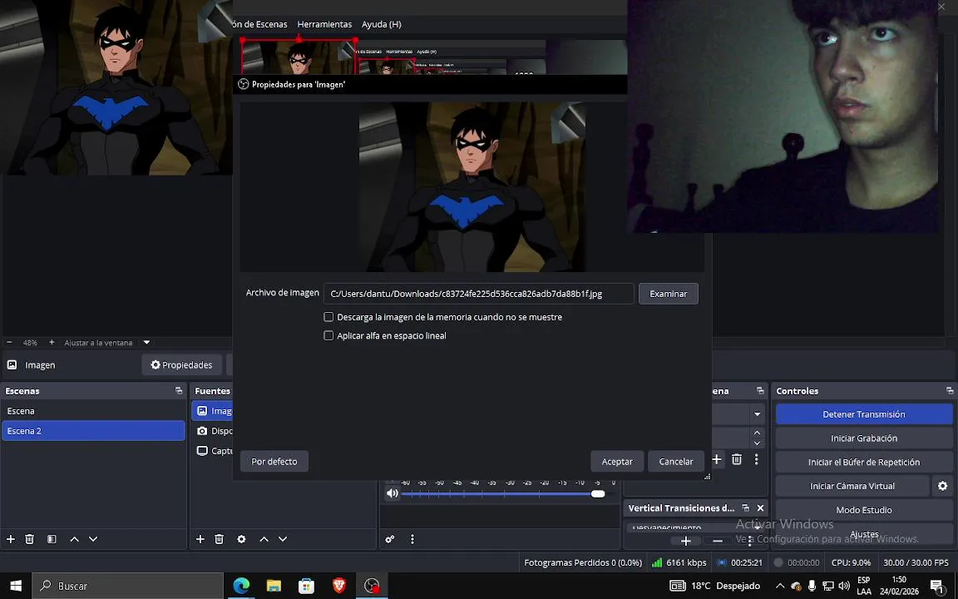Move source down with the Fuentes down arrow

click(282, 539)
